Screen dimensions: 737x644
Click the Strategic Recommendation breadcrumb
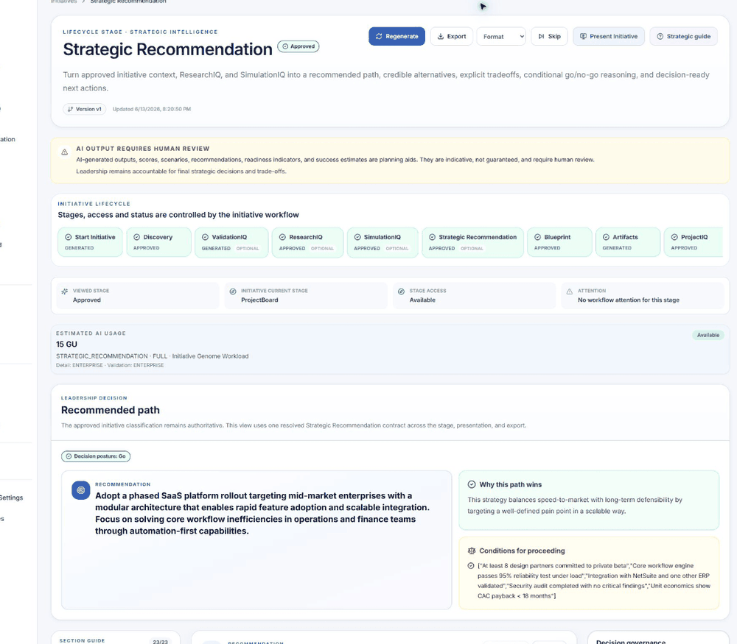(x=128, y=1)
